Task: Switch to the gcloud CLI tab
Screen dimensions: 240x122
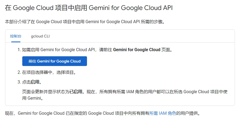Action: tap(40, 36)
